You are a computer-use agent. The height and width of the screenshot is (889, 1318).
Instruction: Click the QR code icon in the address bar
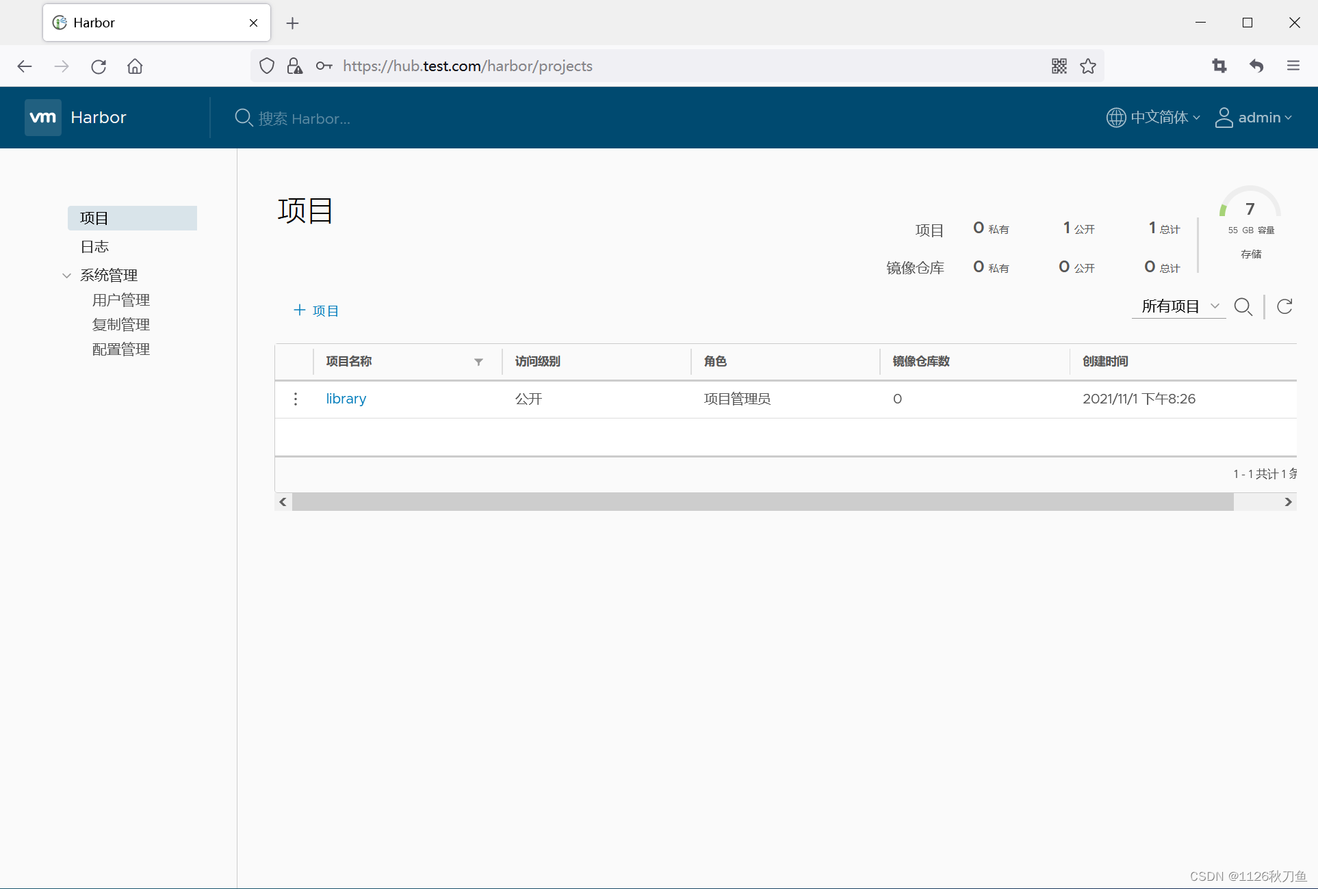1059,66
